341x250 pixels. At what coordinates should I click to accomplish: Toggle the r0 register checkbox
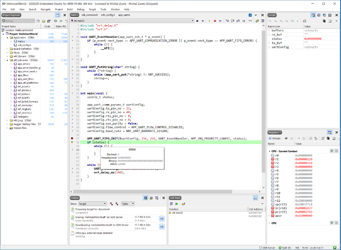[x=272, y=156]
